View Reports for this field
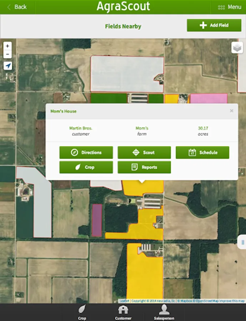This screenshot has height=321, width=246. (144, 167)
